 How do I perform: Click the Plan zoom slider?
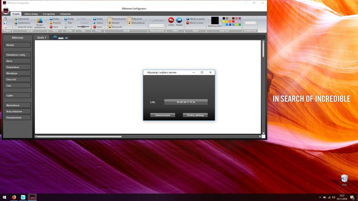(x=83, y=27)
